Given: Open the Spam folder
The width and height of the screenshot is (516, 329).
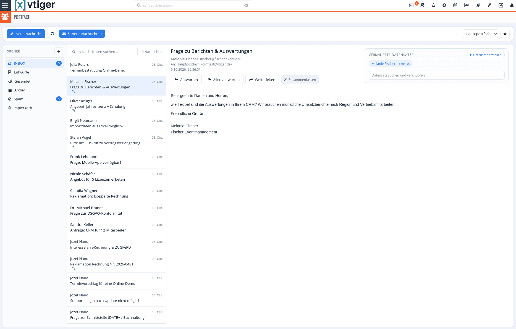Looking at the screenshot, I should 35,99.
